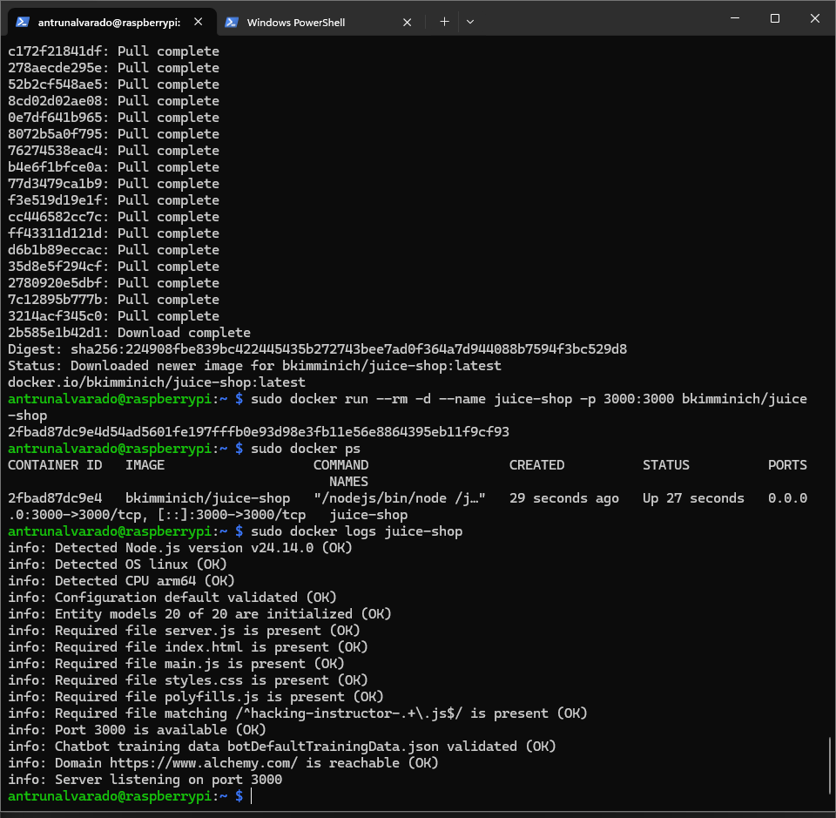The image size is (836, 818).
Task: Click 'd6b1b89eccac: Pull complete' line
Action: pyautogui.click(x=113, y=249)
